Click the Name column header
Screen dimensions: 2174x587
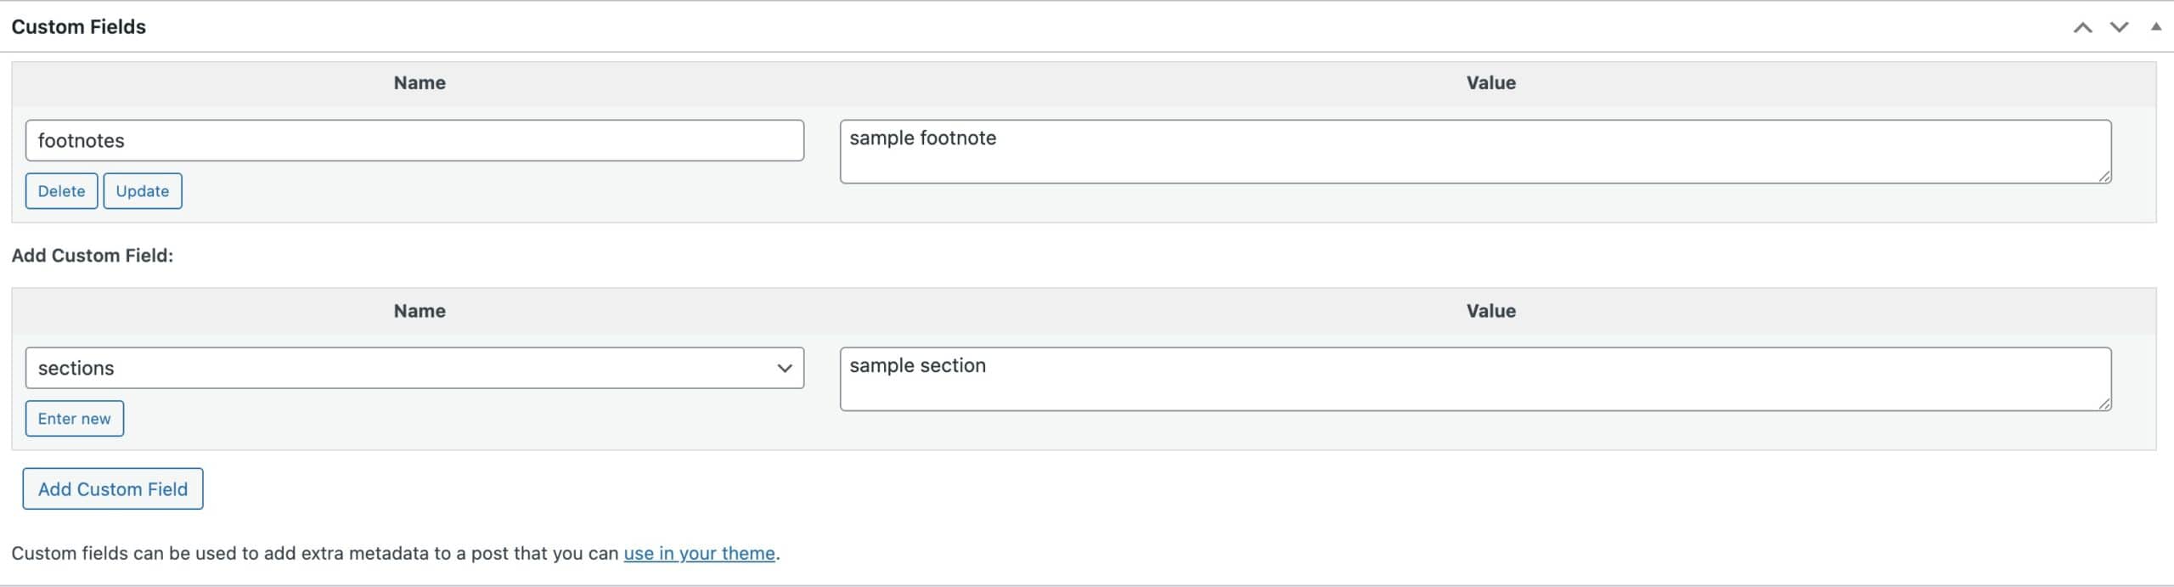pos(419,82)
